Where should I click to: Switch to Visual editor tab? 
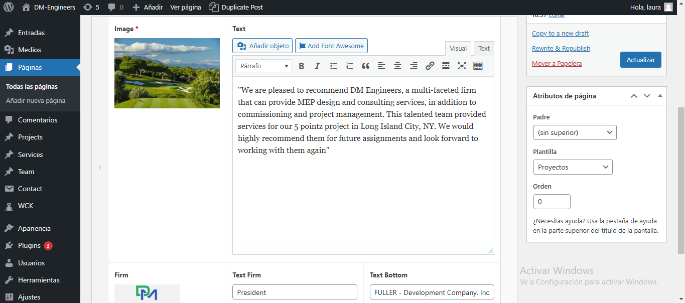[x=458, y=49]
